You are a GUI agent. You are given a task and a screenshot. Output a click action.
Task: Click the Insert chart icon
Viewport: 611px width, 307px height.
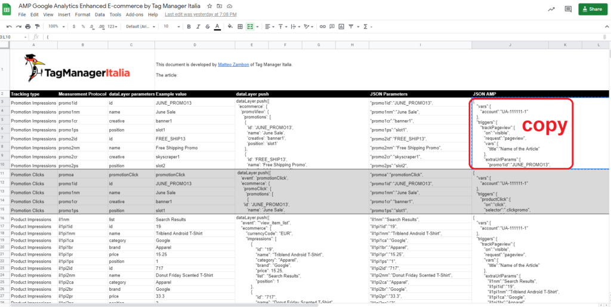tap(342, 26)
